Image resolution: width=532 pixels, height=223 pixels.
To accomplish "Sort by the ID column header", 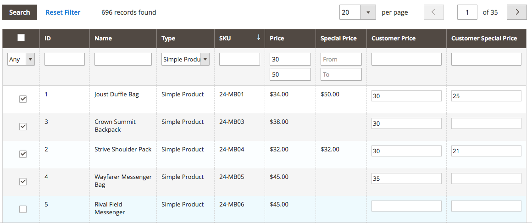I will point(65,39).
